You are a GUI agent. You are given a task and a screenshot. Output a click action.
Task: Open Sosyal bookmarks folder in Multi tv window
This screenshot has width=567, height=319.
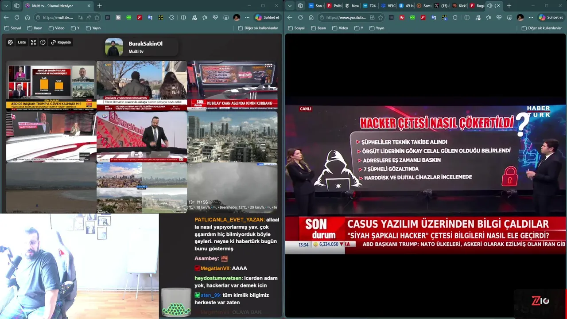pos(12,28)
